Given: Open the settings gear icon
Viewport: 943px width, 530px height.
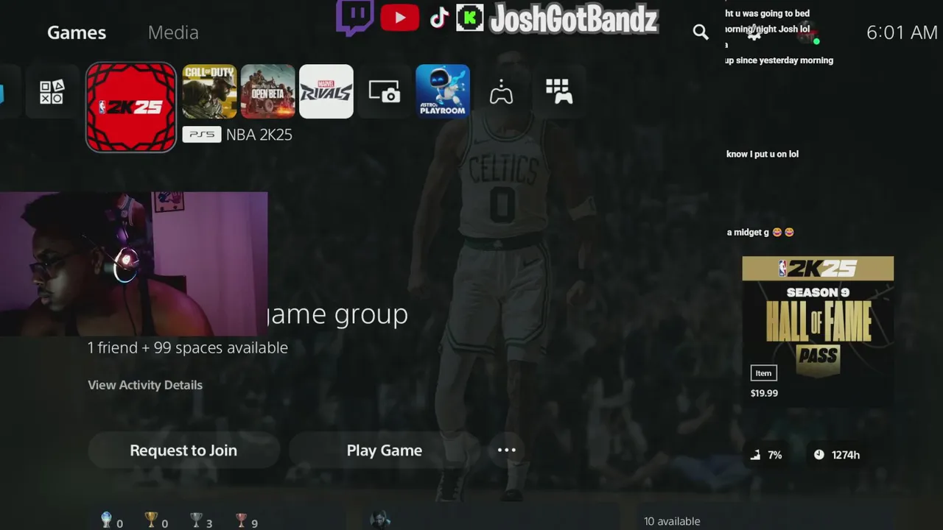Looking at the screenshot, I should 754,32.
